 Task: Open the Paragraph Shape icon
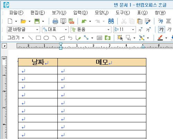[x=169, y=21]
